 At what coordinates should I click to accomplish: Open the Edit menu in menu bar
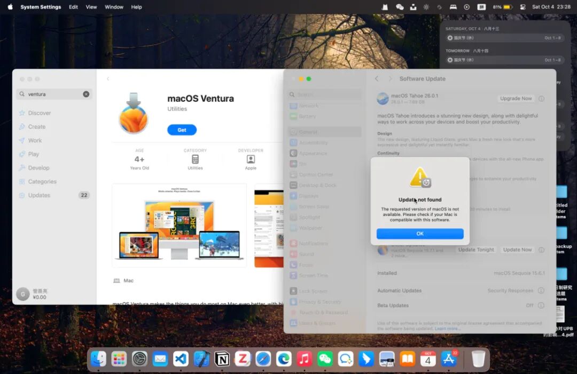point(73,7)
